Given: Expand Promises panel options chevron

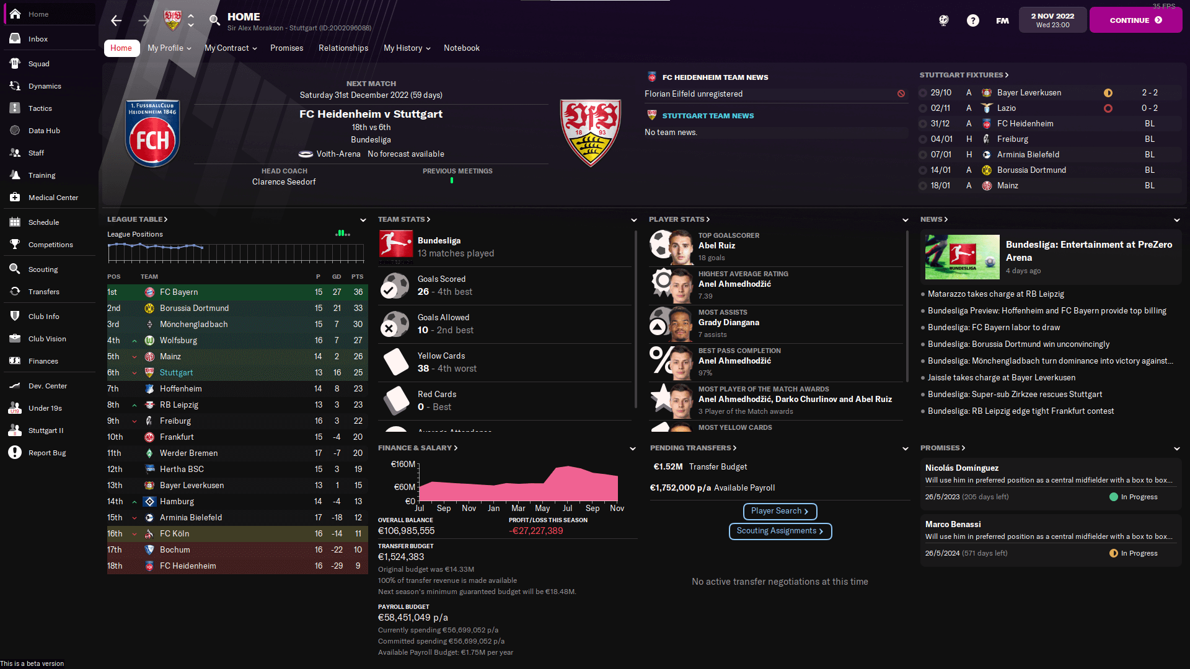Looking at the screenshot, I should (1177, 448).
